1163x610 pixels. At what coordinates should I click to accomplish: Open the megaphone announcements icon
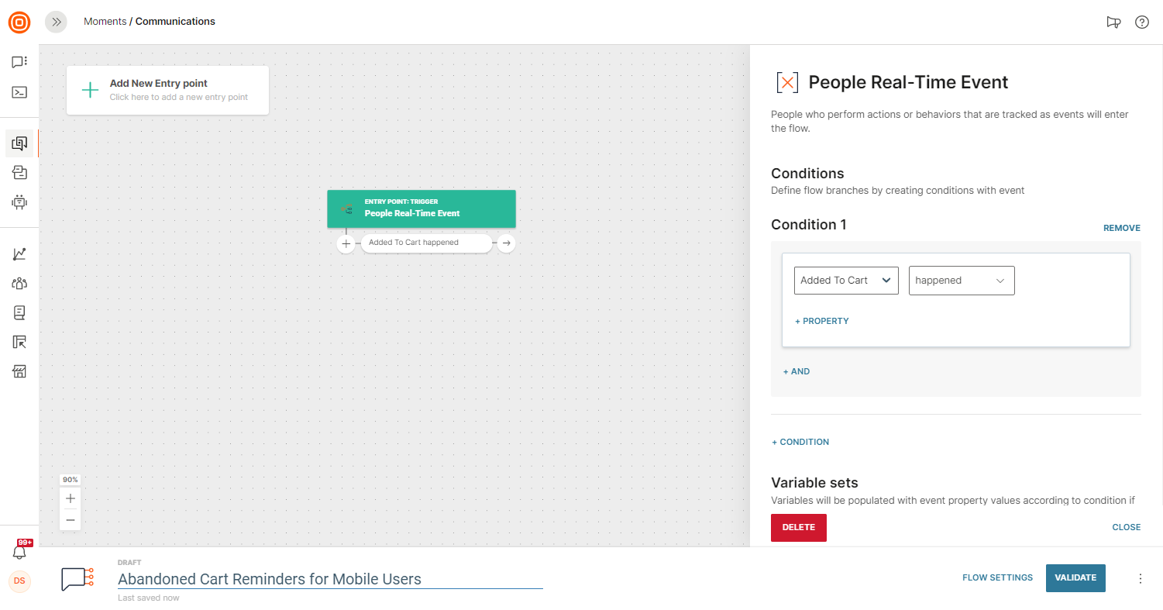[1113, 22]
